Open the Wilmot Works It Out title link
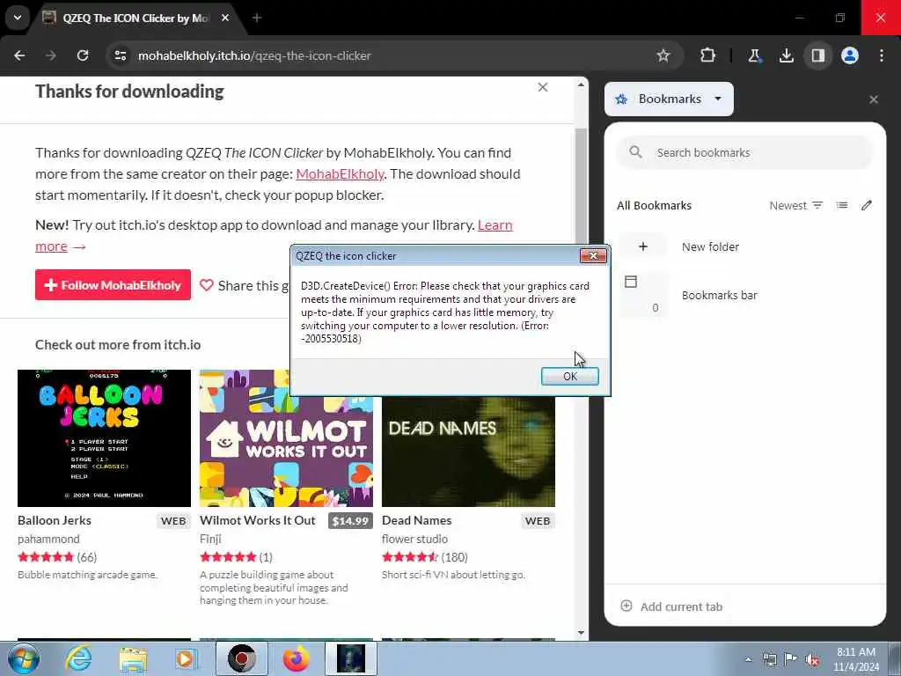The height and width of the screenshot is (676, 901). pyautogui.click(x=258, y=520)
